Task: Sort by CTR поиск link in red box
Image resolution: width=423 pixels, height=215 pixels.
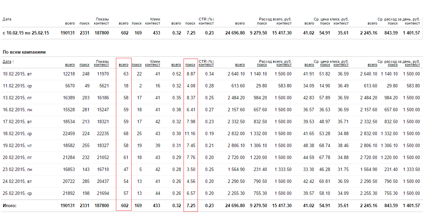Action: 191,65
